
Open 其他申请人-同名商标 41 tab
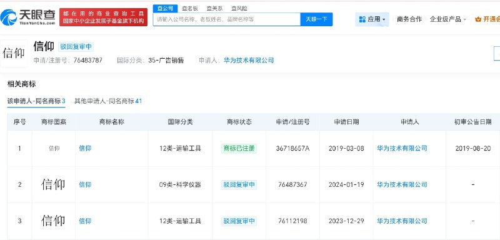coord(108,101)
